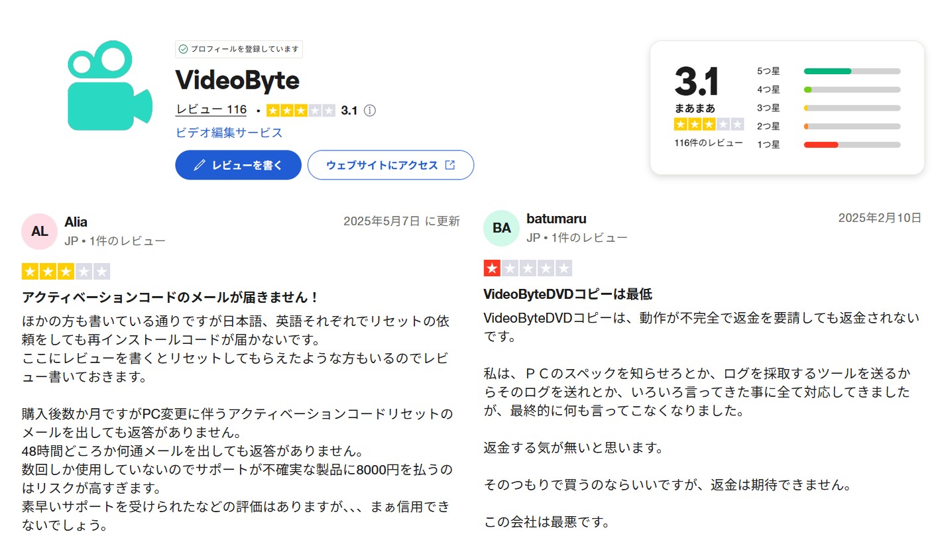
Task: Click the star rating under まあまあ
Action: [x=709, y=124]
